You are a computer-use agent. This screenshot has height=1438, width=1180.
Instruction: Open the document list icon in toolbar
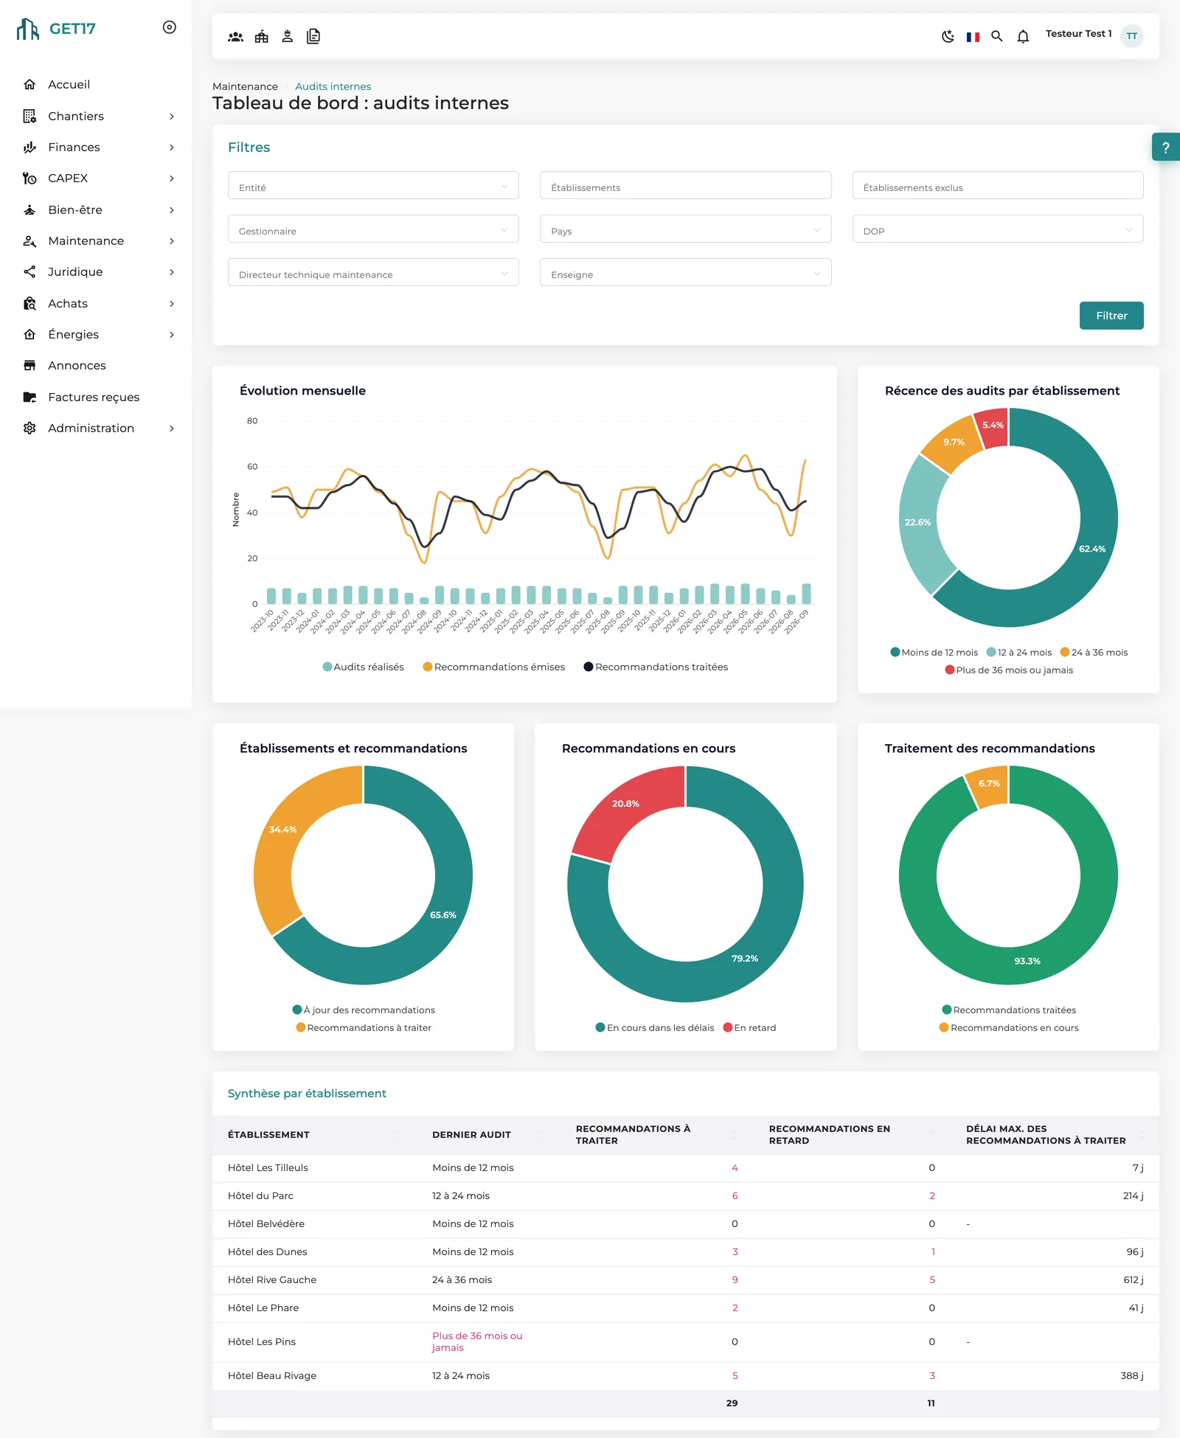click(313, 36)
